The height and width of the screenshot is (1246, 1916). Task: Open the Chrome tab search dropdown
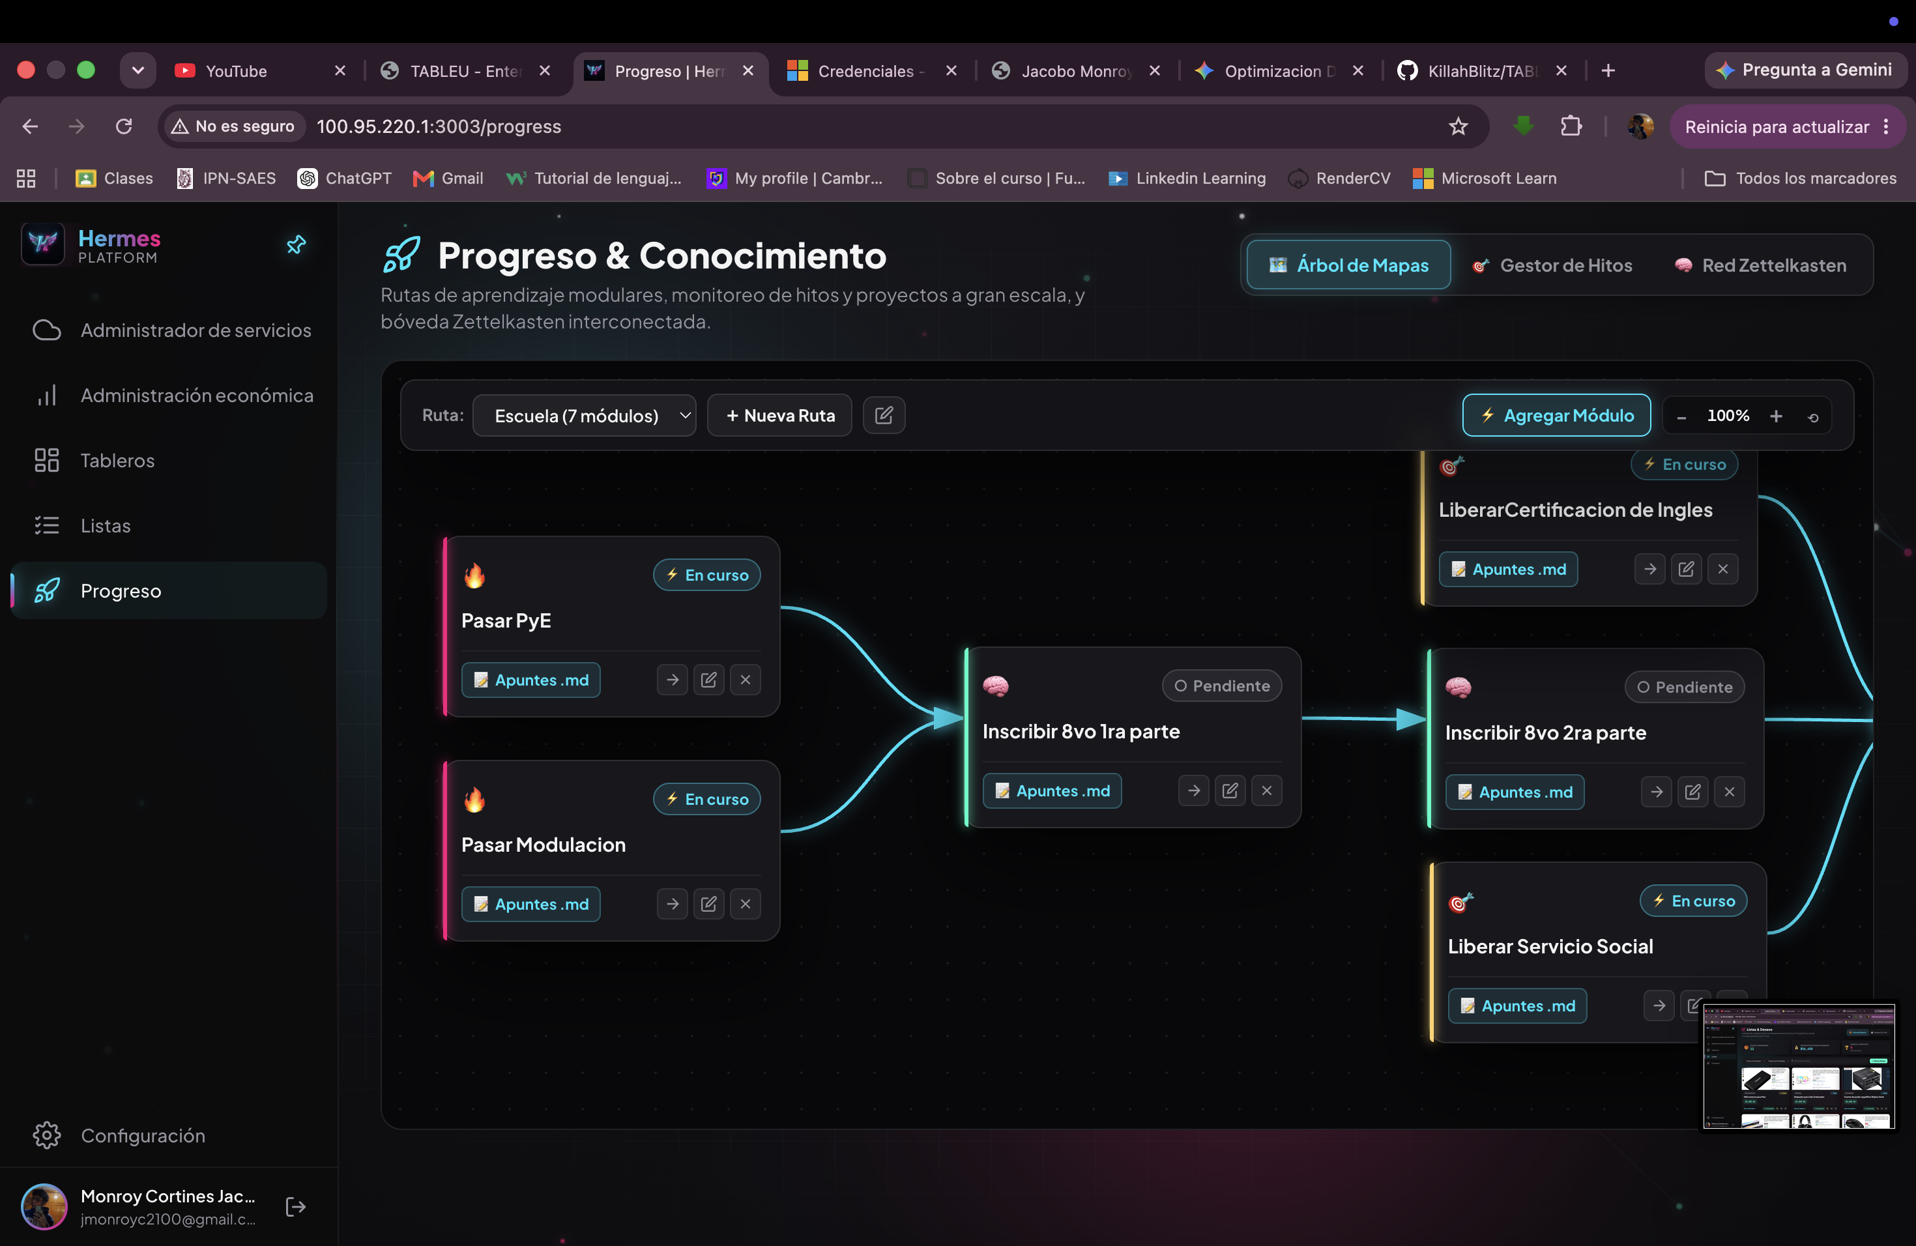[x=138, y=70]
